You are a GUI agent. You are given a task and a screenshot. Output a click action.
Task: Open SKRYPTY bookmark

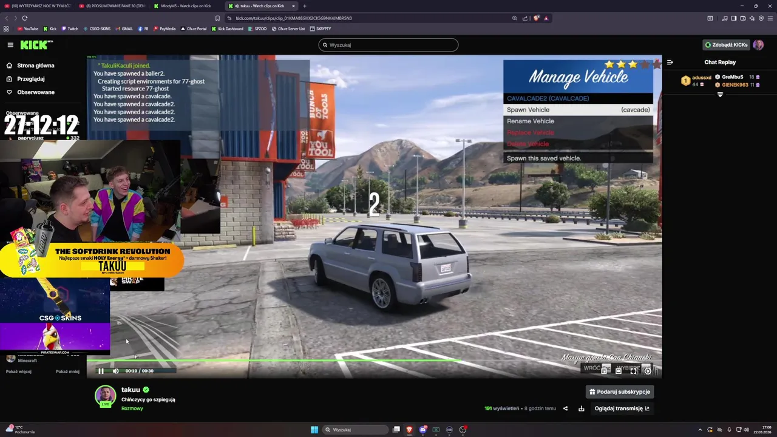pos(321,29)
